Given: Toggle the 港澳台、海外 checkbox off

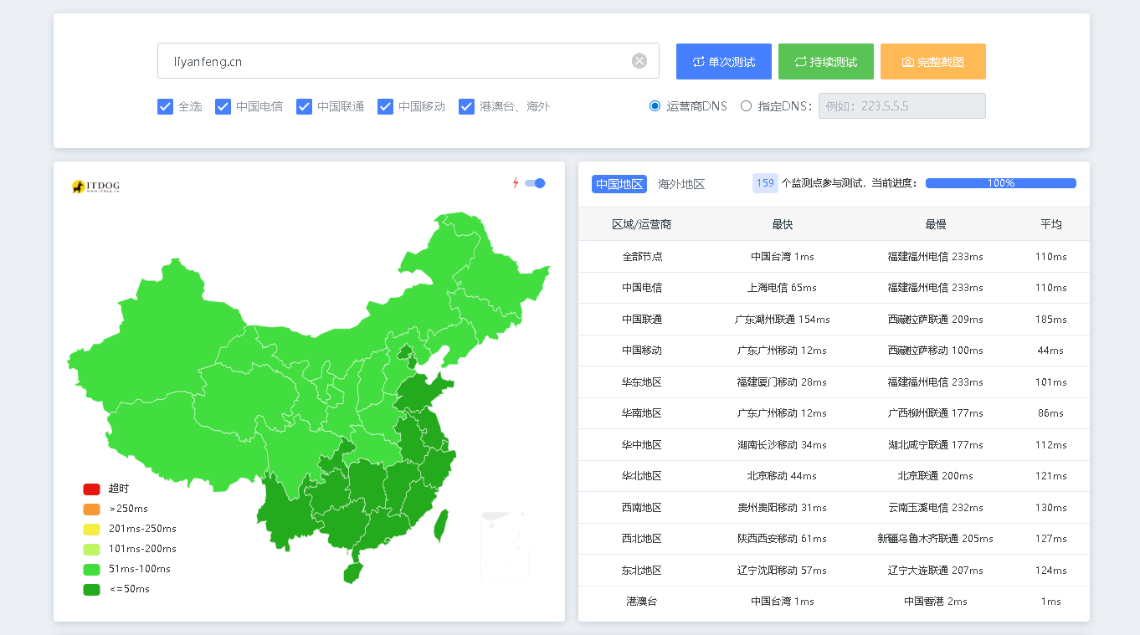Looking at the screenshot, I should click(x=465, y=106).
